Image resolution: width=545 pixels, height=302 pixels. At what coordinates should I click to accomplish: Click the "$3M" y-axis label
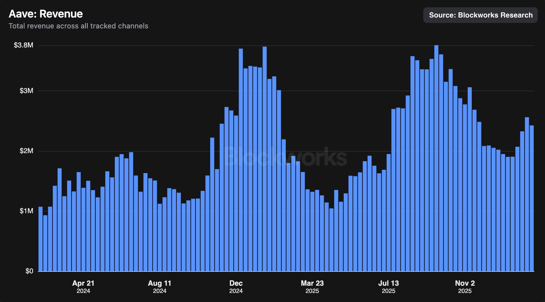(x=26, y=91)
